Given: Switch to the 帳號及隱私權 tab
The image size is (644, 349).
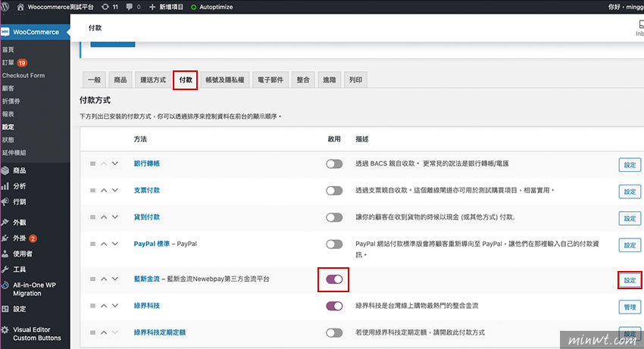Looking at the screenshot, I should tap(225, 79).
